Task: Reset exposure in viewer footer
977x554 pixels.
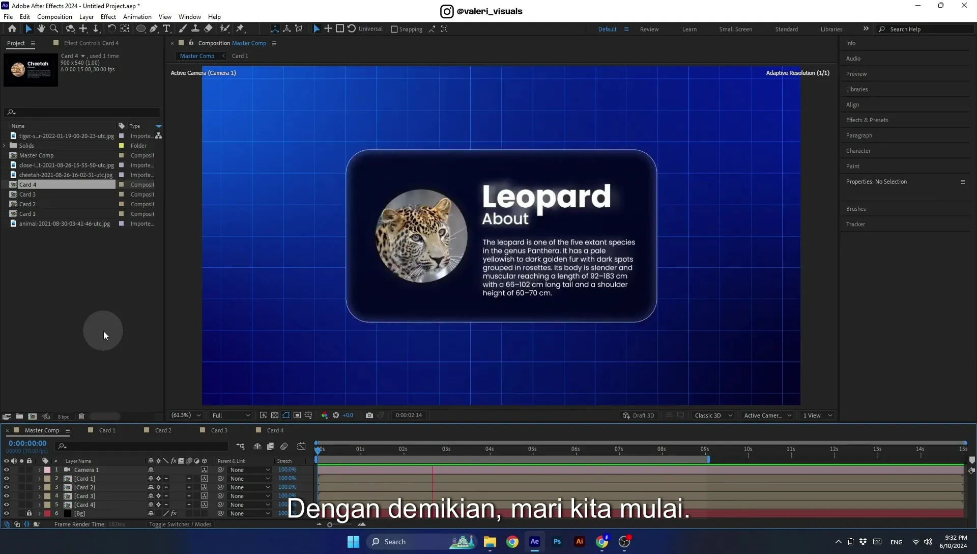Action: click(x=336, y=415)
